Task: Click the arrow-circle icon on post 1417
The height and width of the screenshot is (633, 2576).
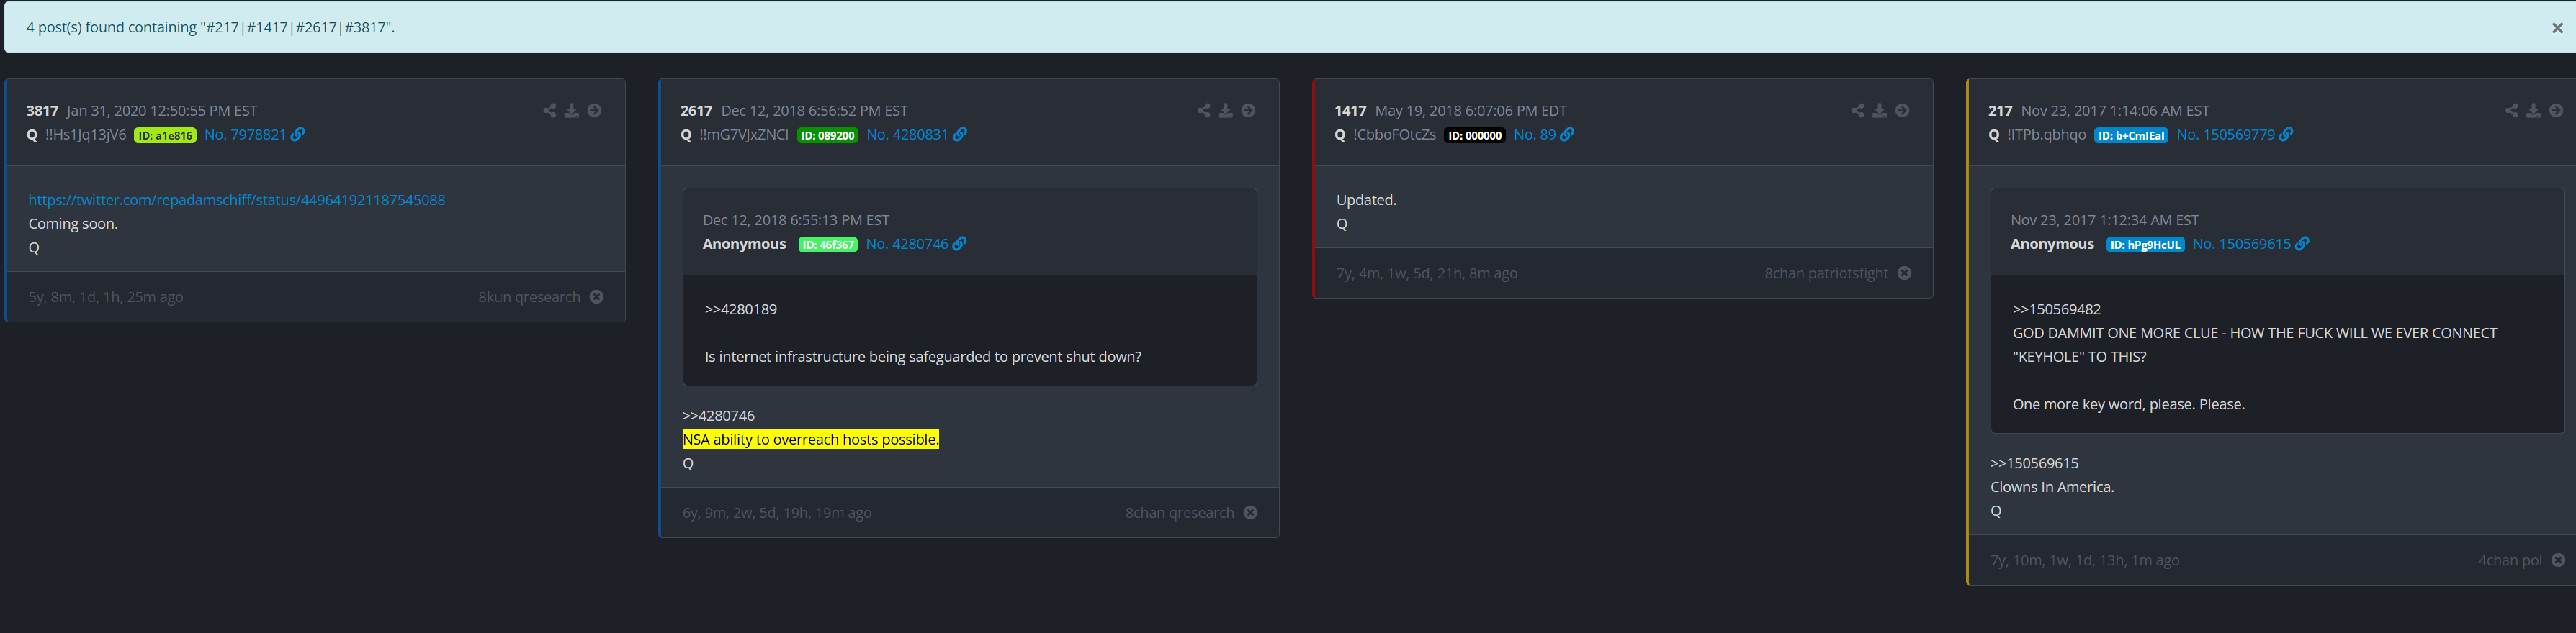Action: click(1902, 111)
